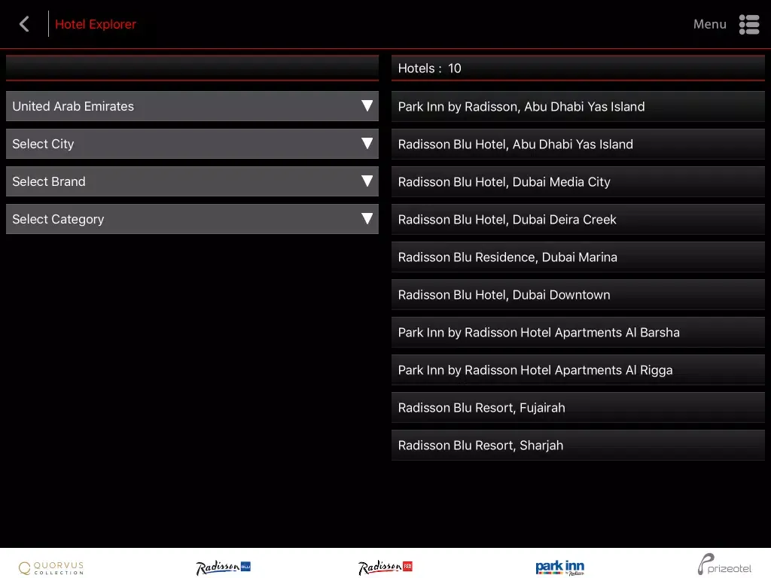The image size is (771, 578).
Task: Click the Hotels : 10 count header
Action: click(577, 68)
